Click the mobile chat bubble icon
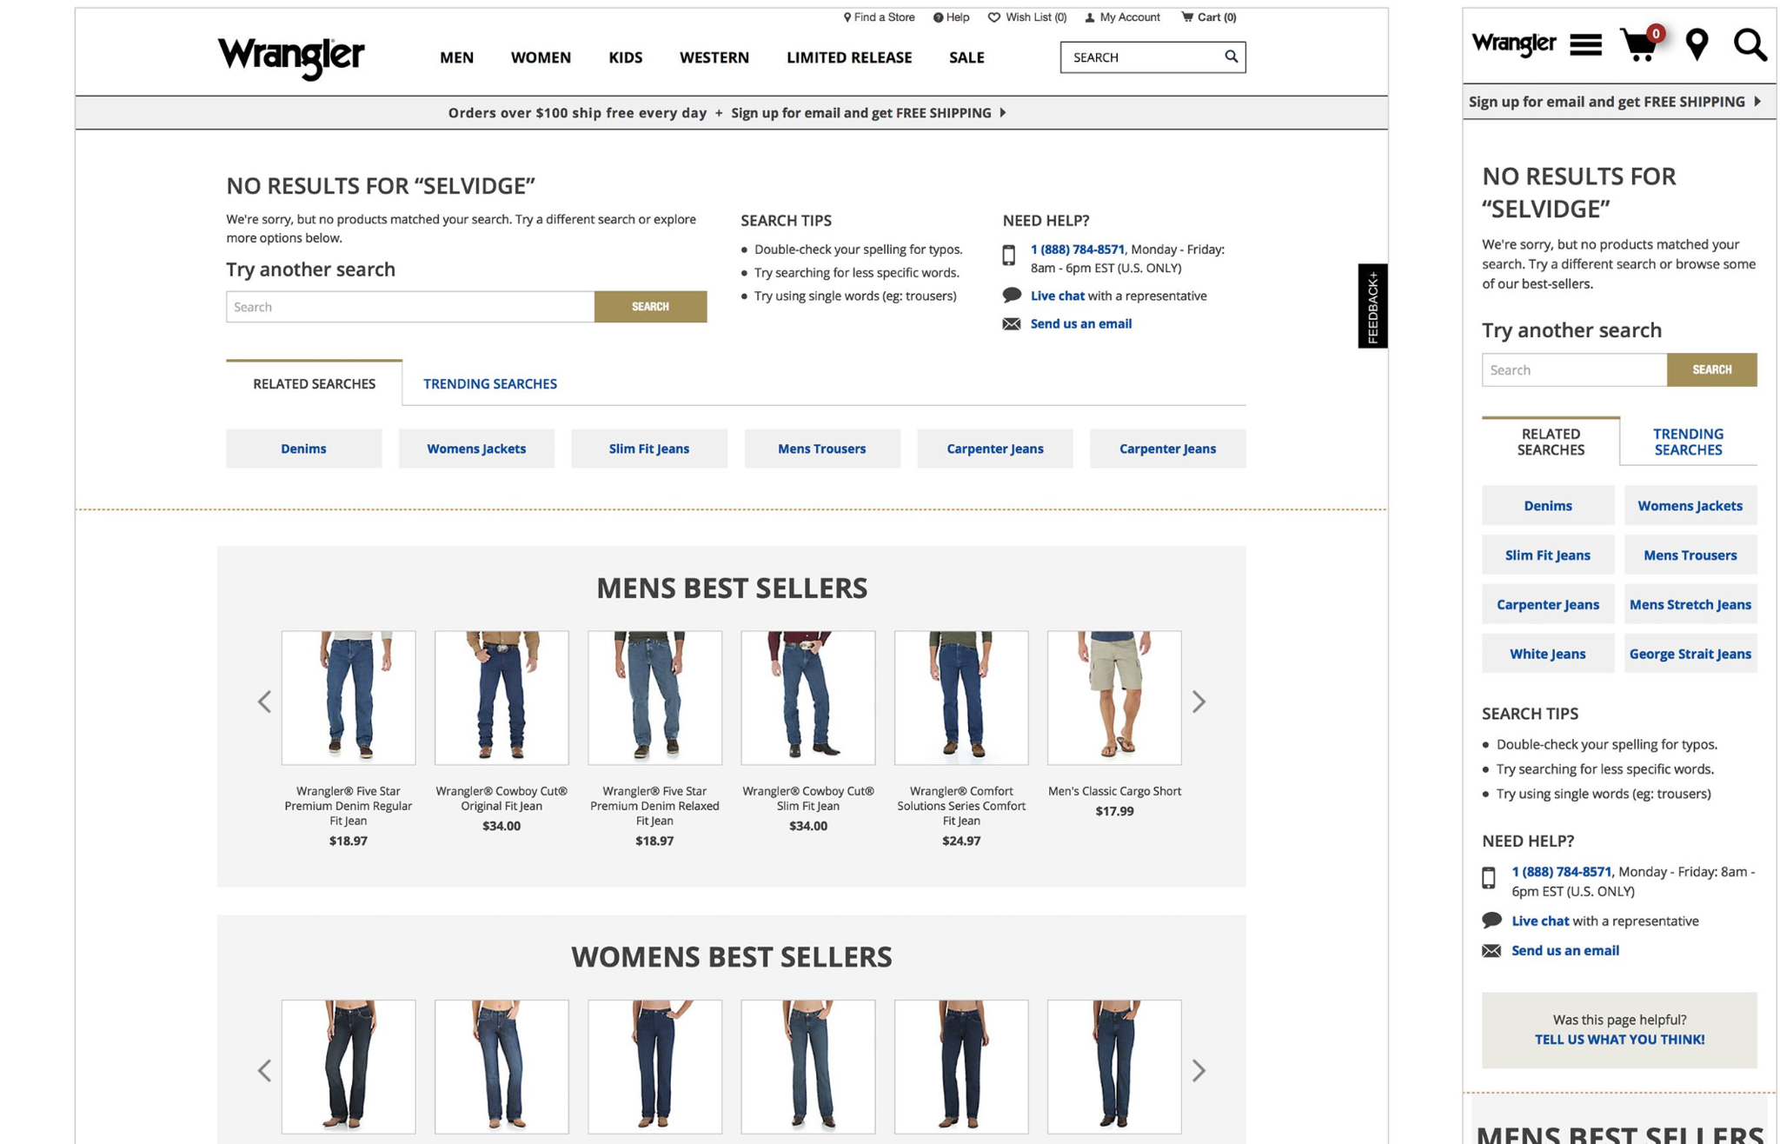This screenshot has width=1780, height=1144. pyautogui.click(x=1491, y=920)
